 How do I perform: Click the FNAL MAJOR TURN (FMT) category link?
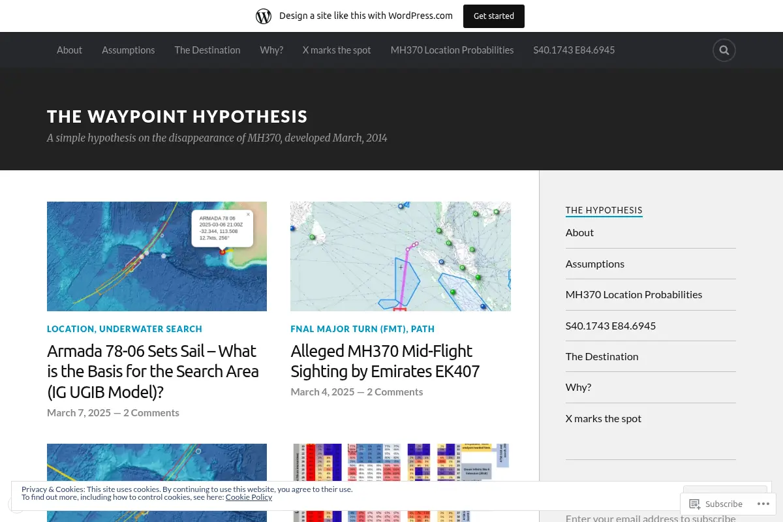(x=348, y=329)
